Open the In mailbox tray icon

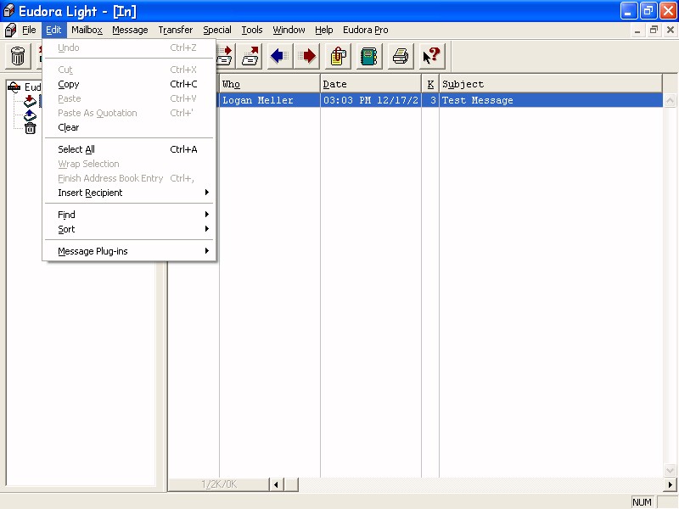(x=30, y=101)
